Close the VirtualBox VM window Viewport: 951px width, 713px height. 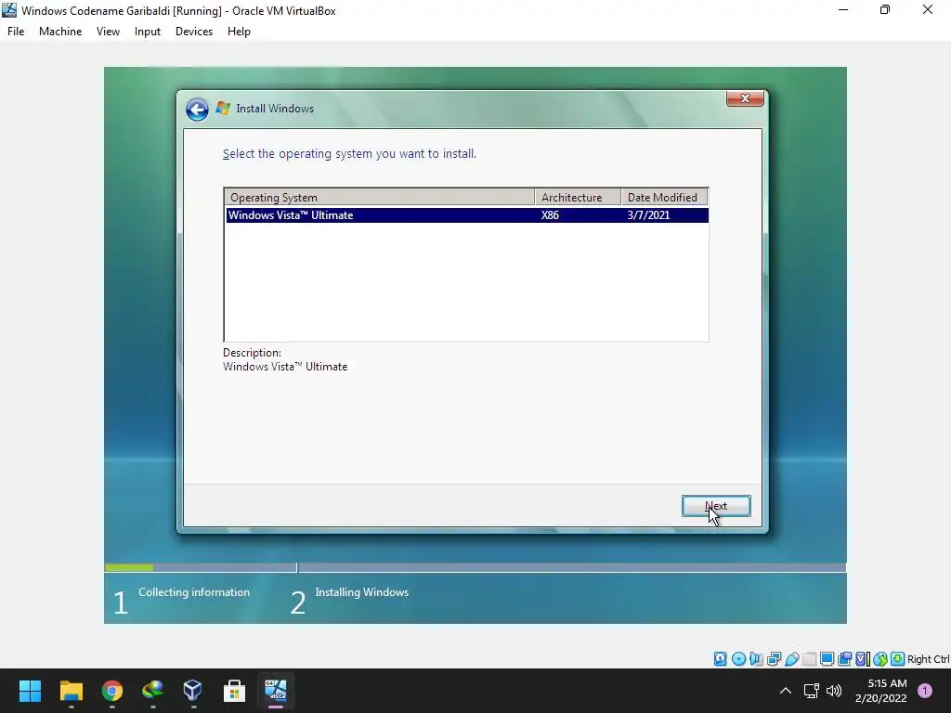tap(928, 10)
